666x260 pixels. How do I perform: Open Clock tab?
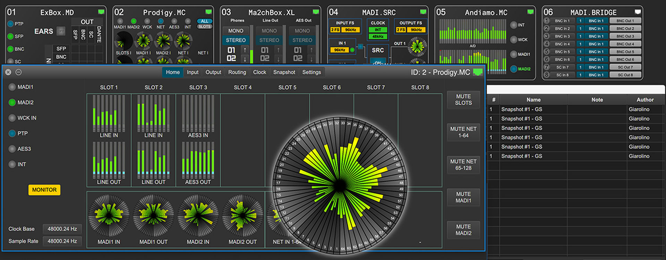(x=259, y=72)
